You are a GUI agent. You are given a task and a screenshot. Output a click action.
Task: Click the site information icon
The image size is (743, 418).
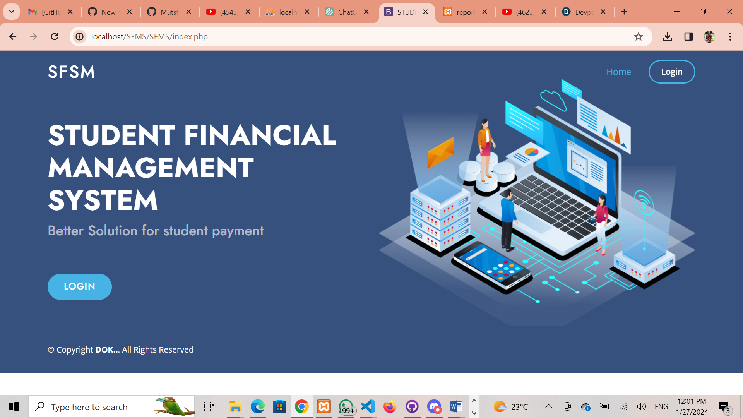pyautogui.click(x=79, y=36)
